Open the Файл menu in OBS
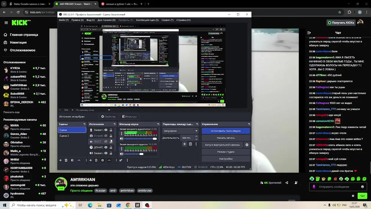Viewport: 371px width, 209px height. [64, 20]
